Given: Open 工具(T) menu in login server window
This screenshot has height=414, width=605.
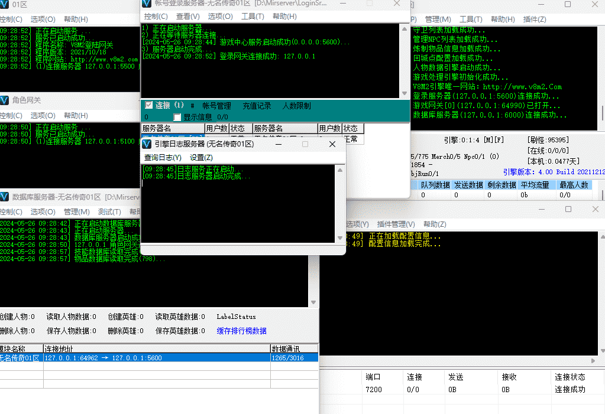Looking at the screenshot, I should coord(253,17).
